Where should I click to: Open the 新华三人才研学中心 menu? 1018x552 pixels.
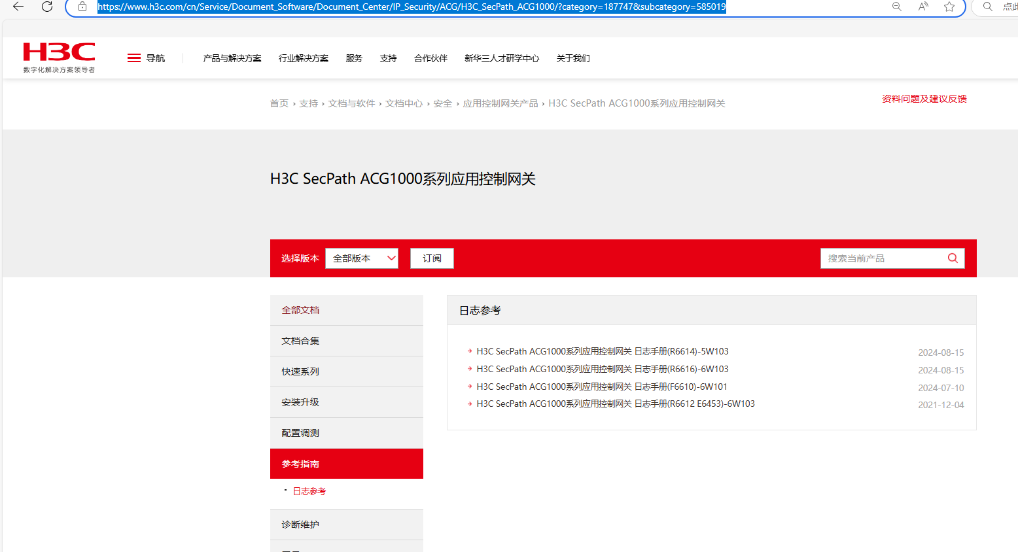[x=502, y=58]
